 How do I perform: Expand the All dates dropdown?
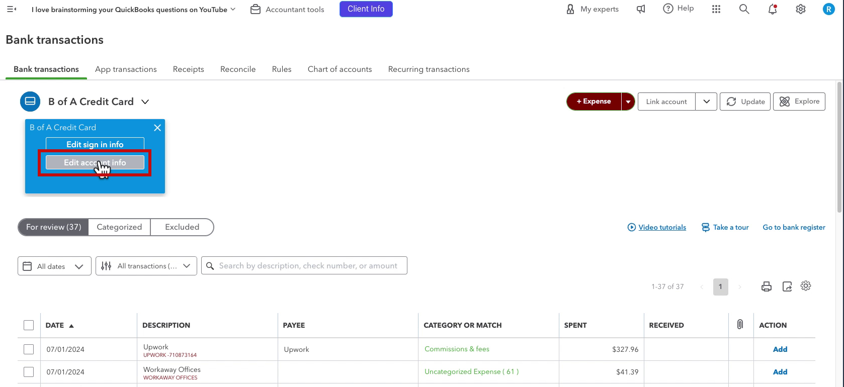point(54,266)
